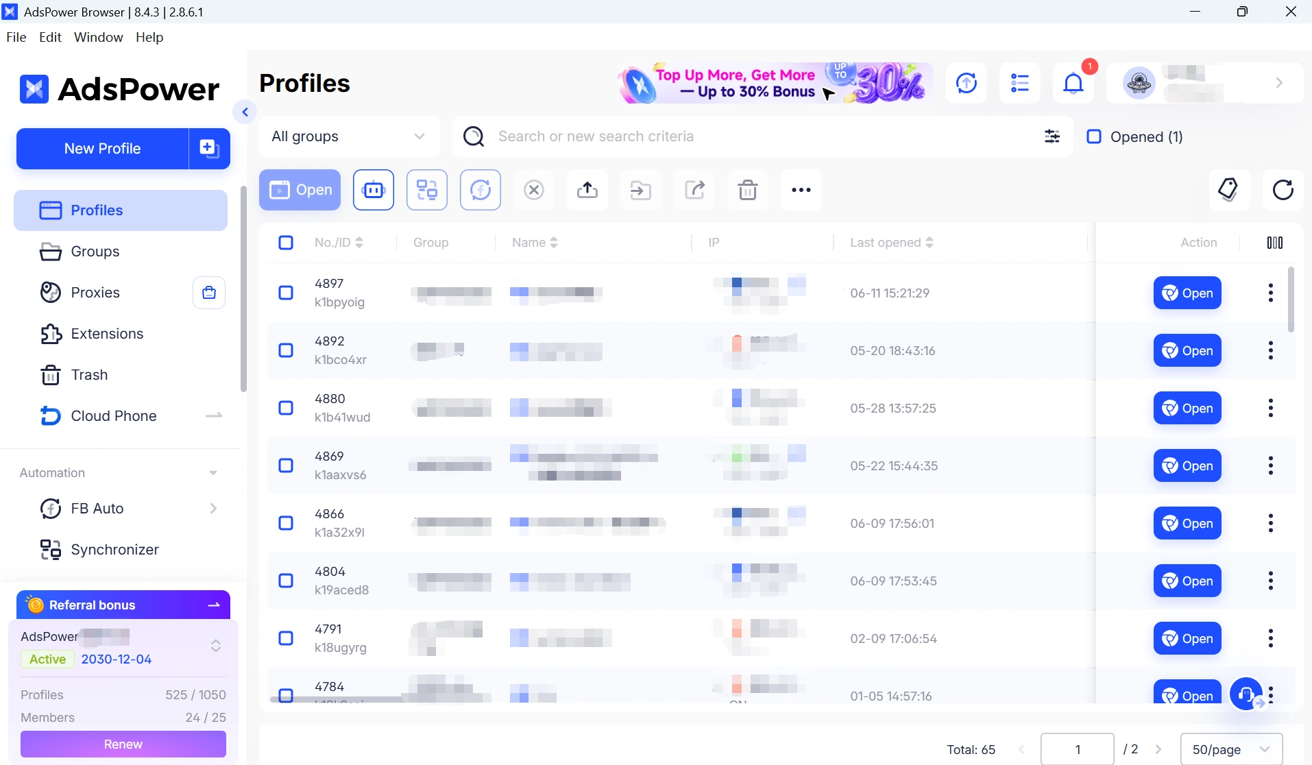Refresh the profile list
The height and width of the screenshot is (765, 1312).
1283,189
